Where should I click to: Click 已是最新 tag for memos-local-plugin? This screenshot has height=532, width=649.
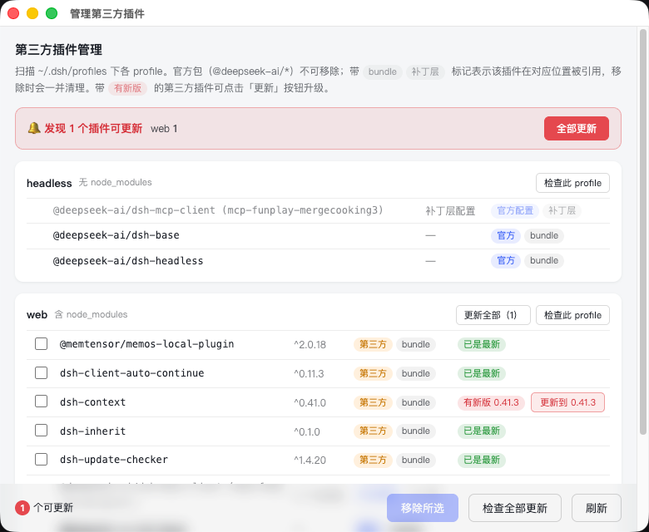(482, 344)
